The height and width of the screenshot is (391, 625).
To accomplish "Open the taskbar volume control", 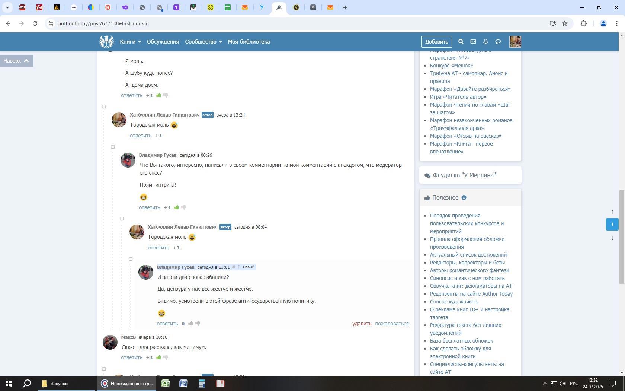I will coord(562,384).
